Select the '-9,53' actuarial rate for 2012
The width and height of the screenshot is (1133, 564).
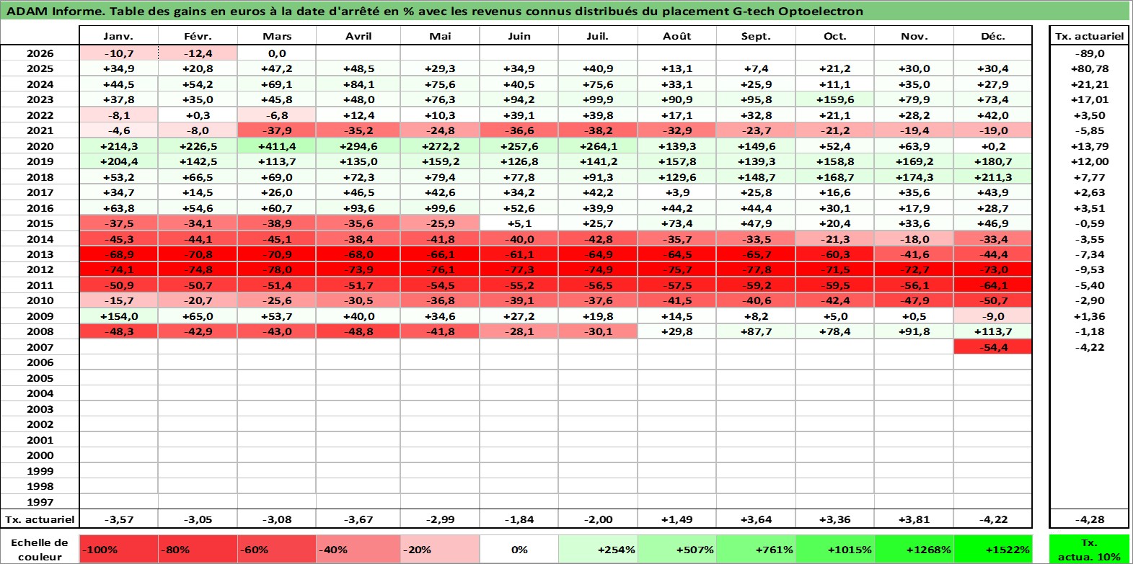pyautogui.click(x=1089, y=269)
